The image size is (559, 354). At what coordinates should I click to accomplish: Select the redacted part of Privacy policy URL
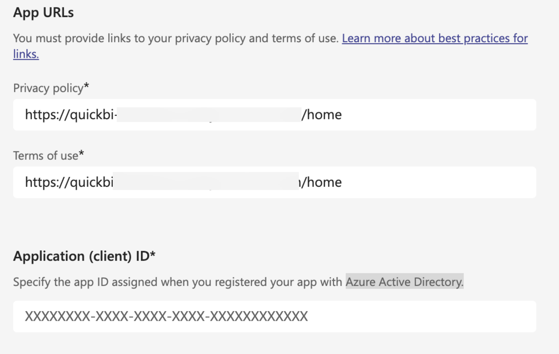pyautogui.click(x=209, y=115)
